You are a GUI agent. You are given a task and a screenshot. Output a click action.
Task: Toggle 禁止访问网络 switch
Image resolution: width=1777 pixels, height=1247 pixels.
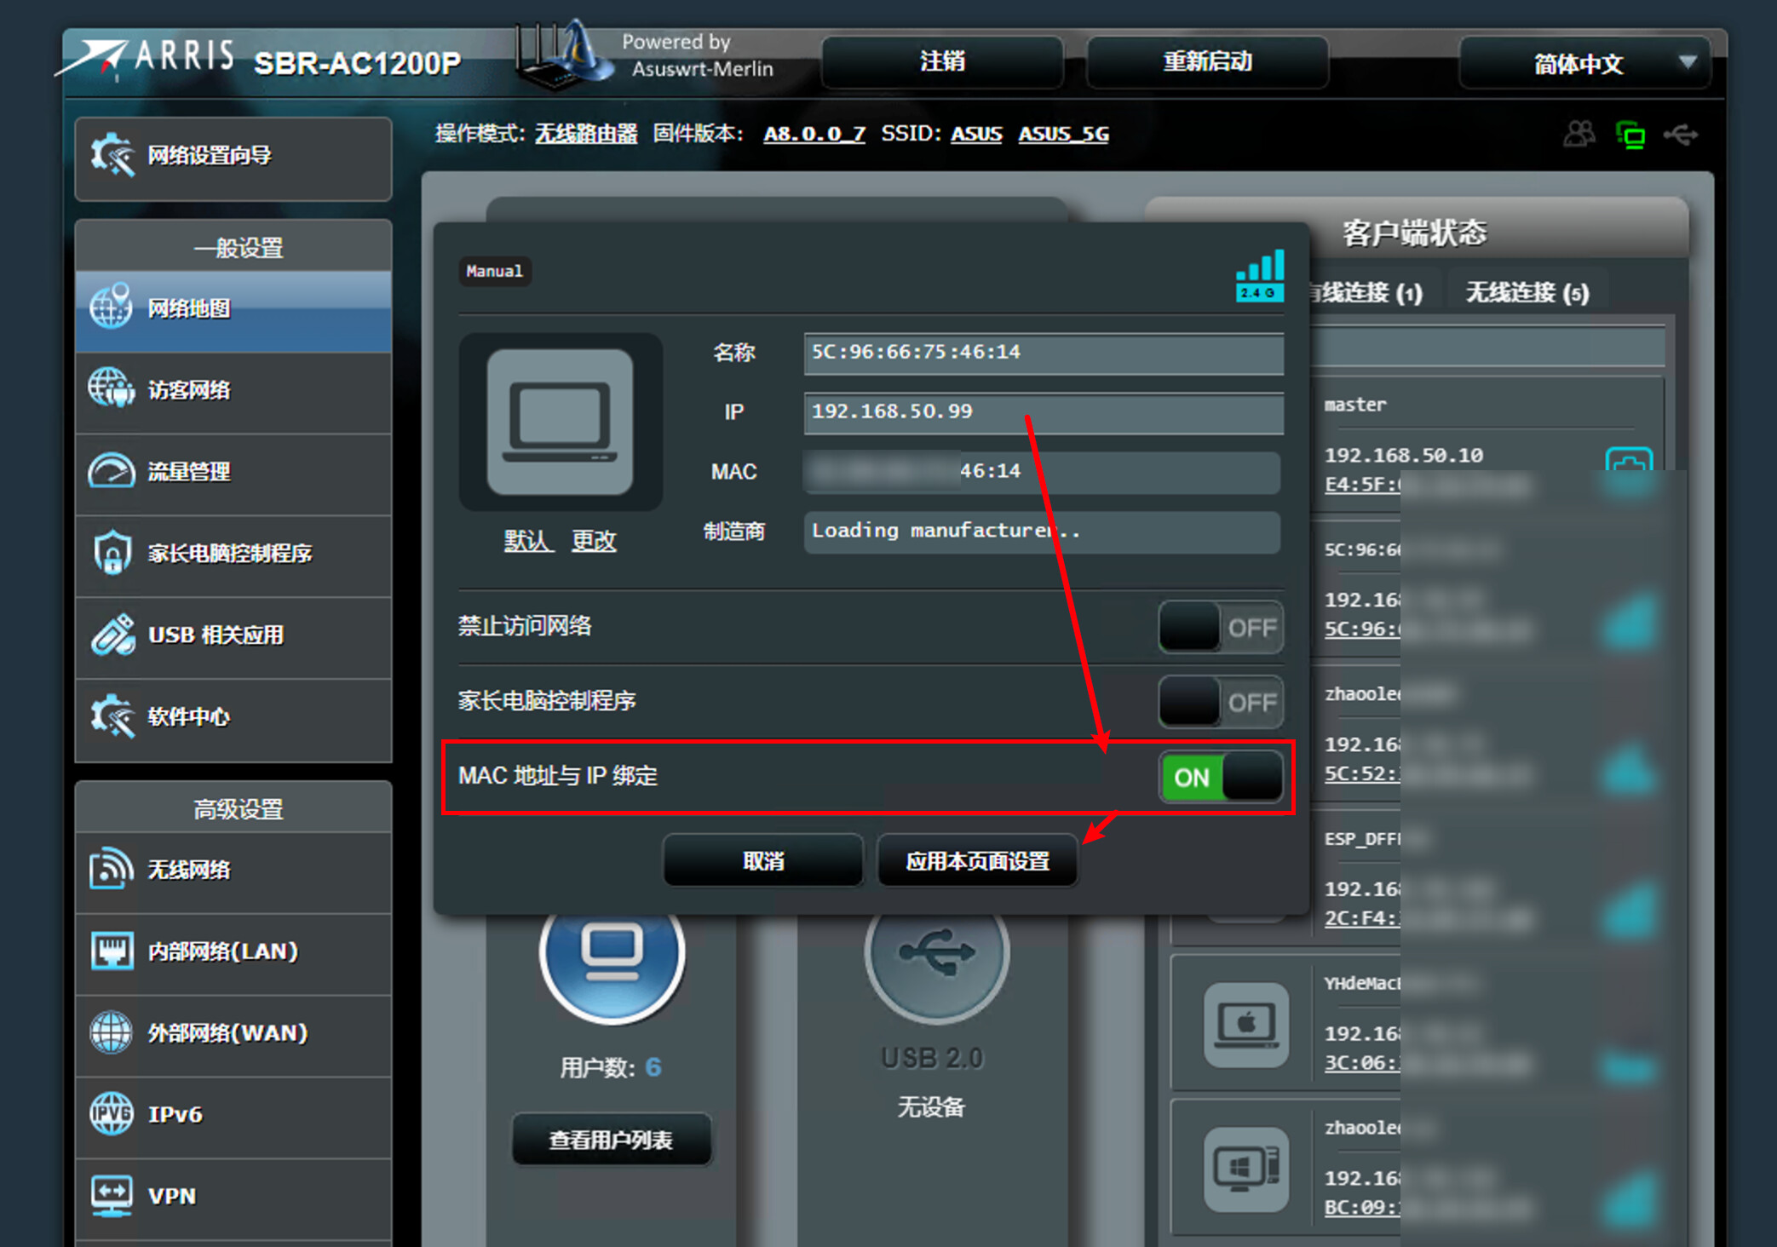[1221, 628]
